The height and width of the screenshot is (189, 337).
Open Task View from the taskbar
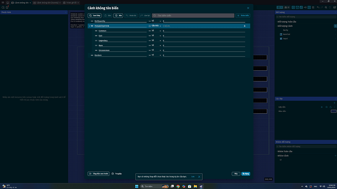172,187
